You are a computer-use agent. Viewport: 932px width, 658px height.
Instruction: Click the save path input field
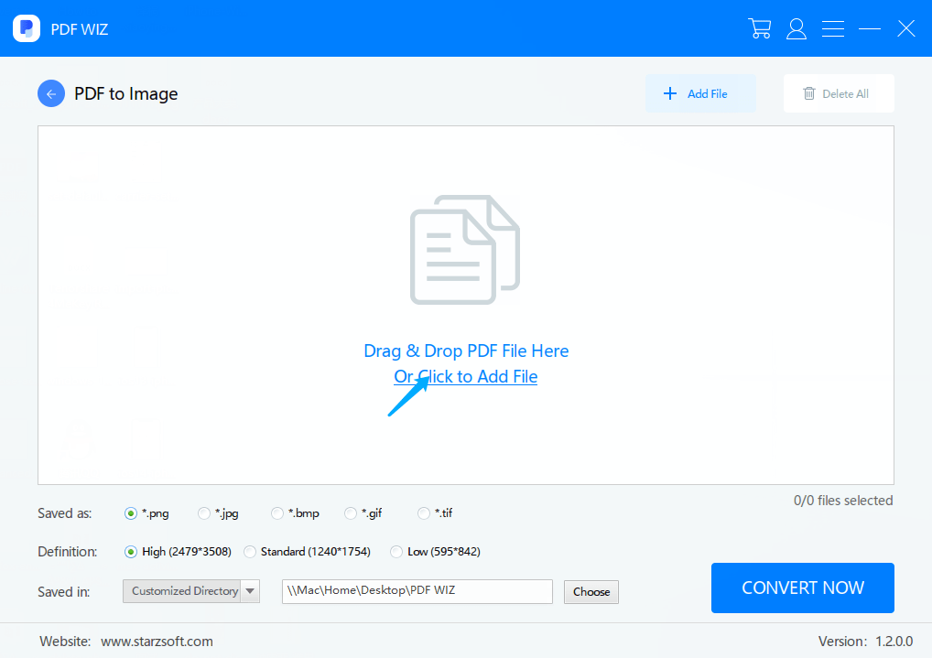[417, 591]
